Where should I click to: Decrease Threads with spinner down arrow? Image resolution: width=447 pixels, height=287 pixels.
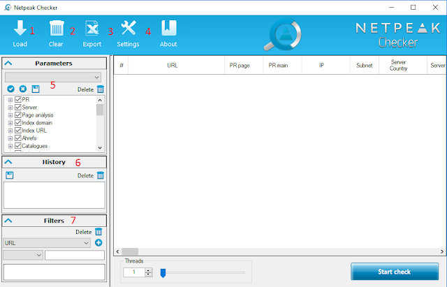pyautogui.click(x=148, y=274)
